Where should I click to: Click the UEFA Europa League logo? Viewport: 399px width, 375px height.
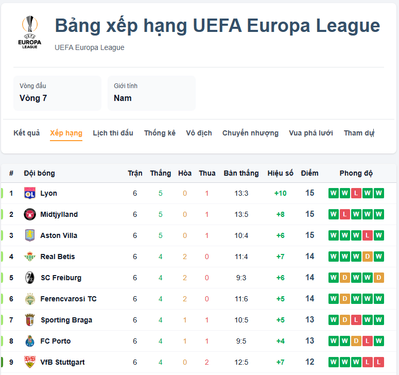tap(30, 32)
